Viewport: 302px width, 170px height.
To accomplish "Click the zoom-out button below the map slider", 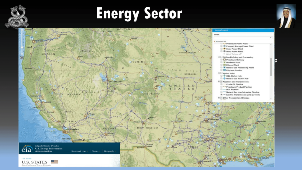I will [22, 54].
